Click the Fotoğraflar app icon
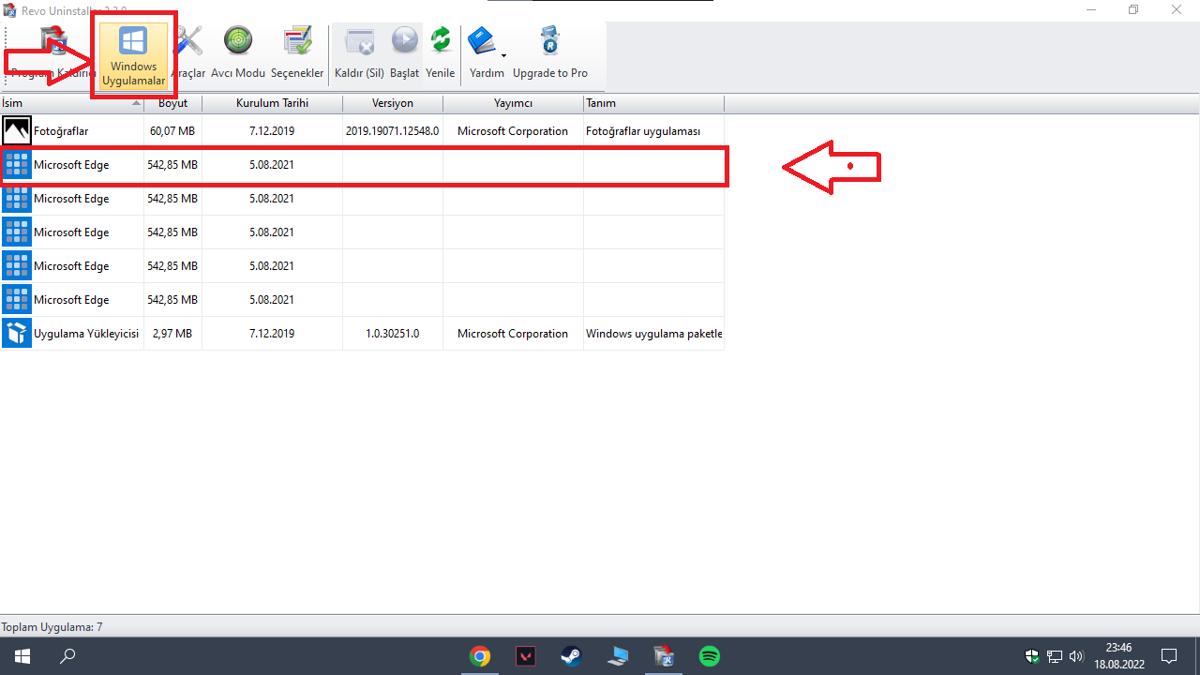Screen dimensions: 1200x675 pos(17,131)
